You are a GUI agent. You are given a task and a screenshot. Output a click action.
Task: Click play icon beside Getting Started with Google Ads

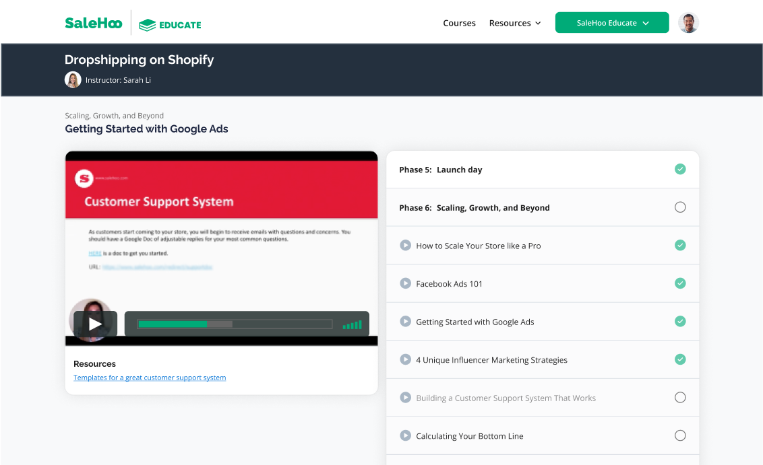pos(405,321)
